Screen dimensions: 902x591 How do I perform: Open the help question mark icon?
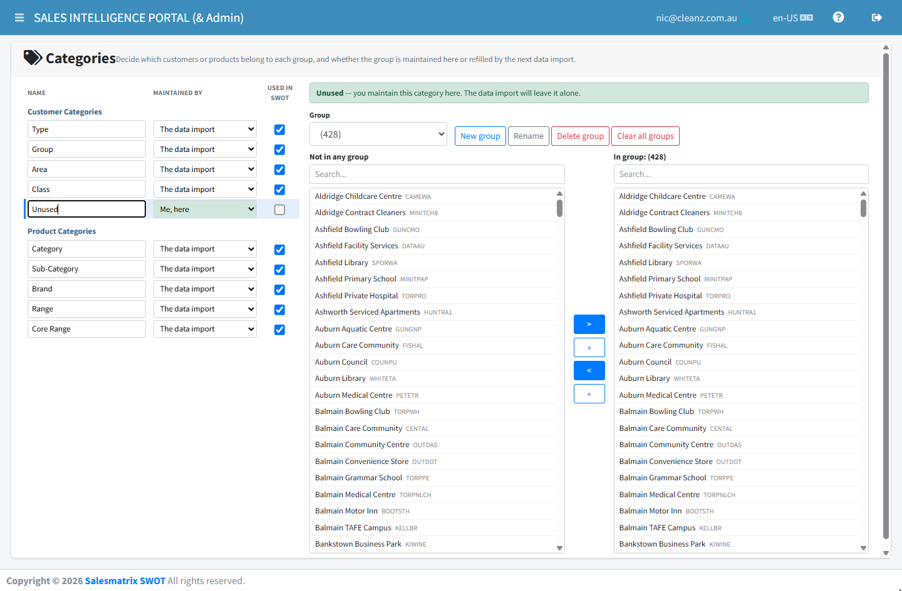point(838,18)
